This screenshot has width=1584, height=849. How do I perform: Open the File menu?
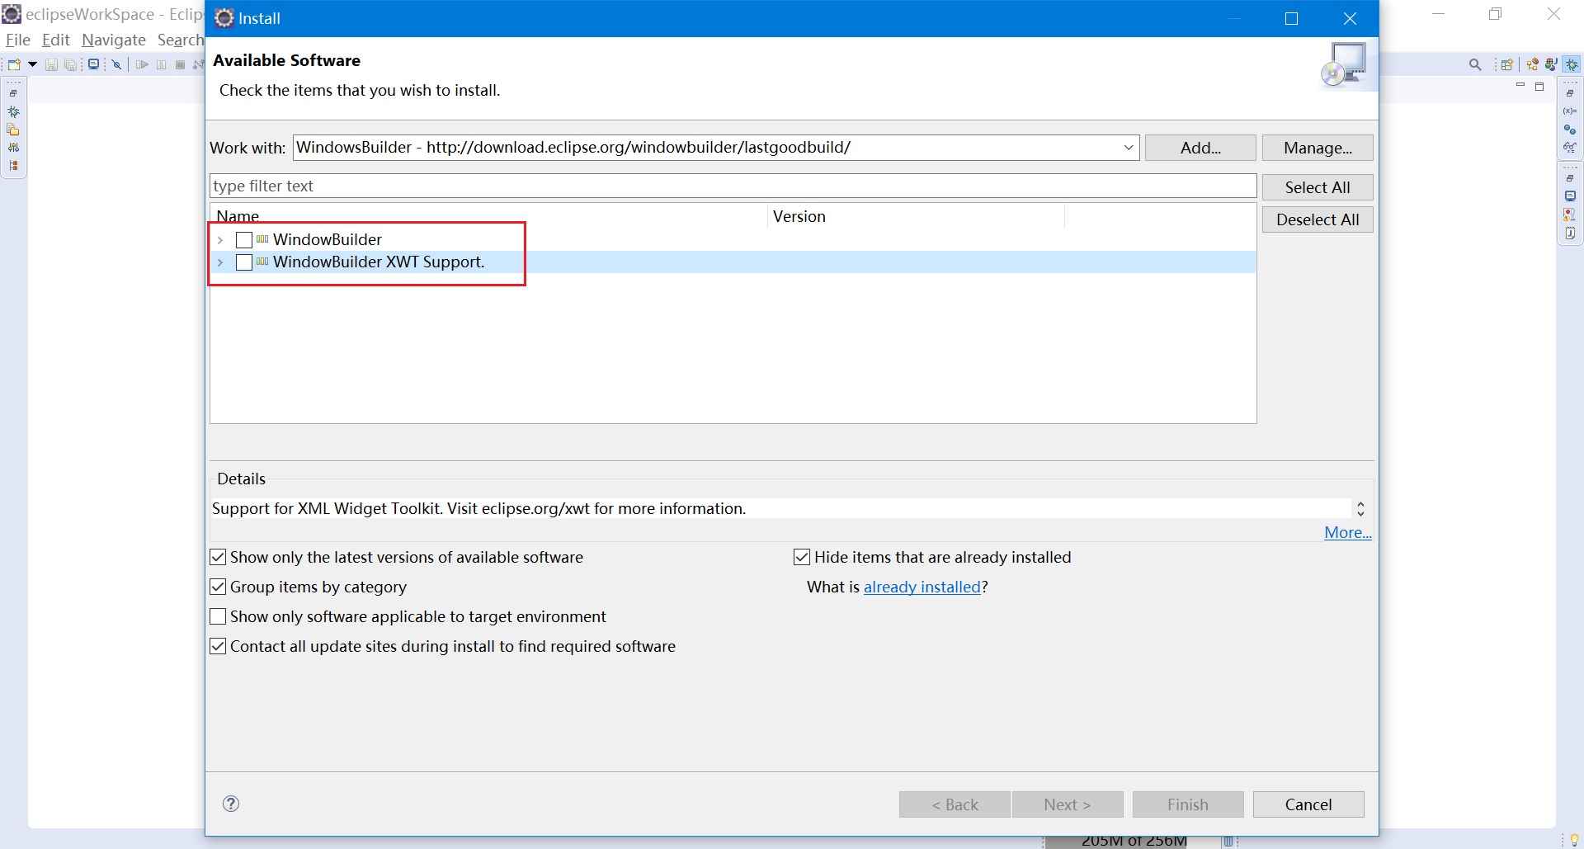pos(17,40)
